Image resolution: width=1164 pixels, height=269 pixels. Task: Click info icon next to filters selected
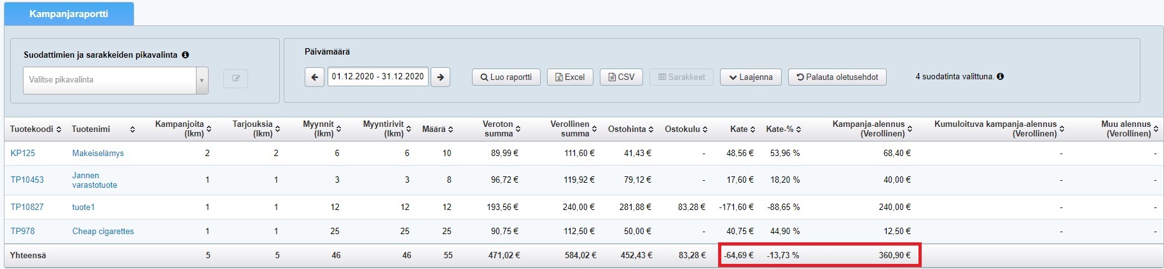1000,77
